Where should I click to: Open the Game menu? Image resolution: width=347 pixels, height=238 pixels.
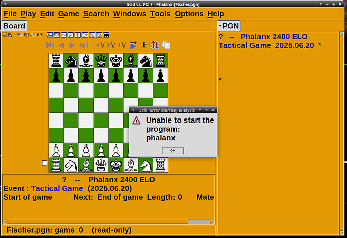(69, 14)
